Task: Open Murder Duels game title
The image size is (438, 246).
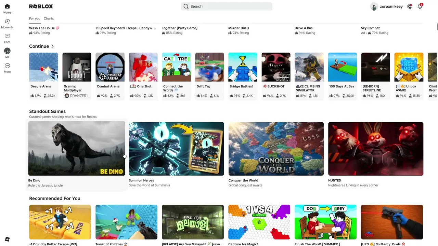Action: point(239,28)
